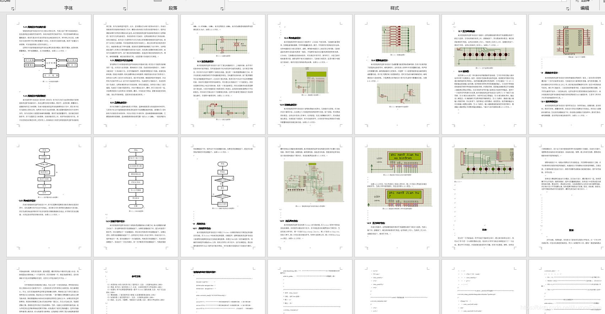Click the '1.3' heading on the first page
The image size is (605, 314).
(x=34, y=27)
